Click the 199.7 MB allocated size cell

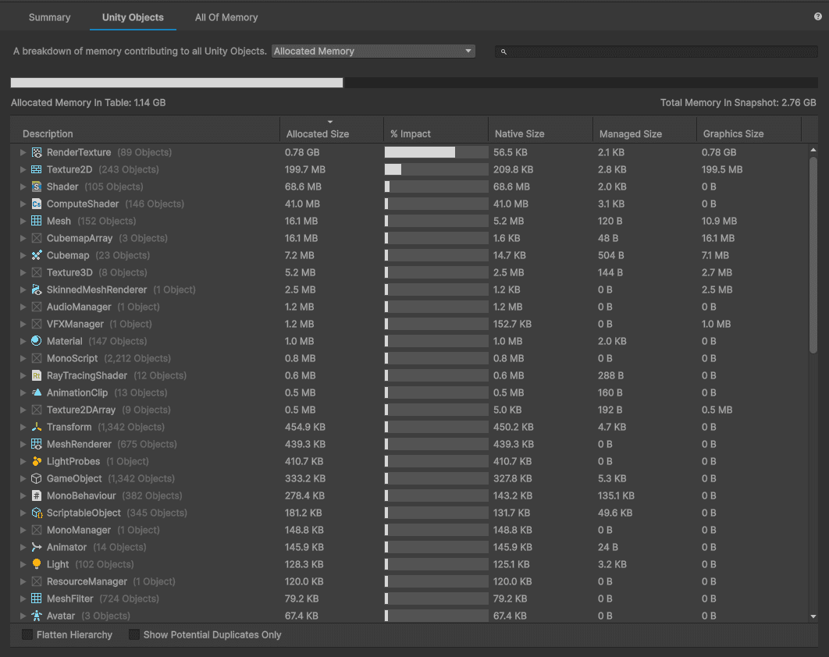[305, 169]
